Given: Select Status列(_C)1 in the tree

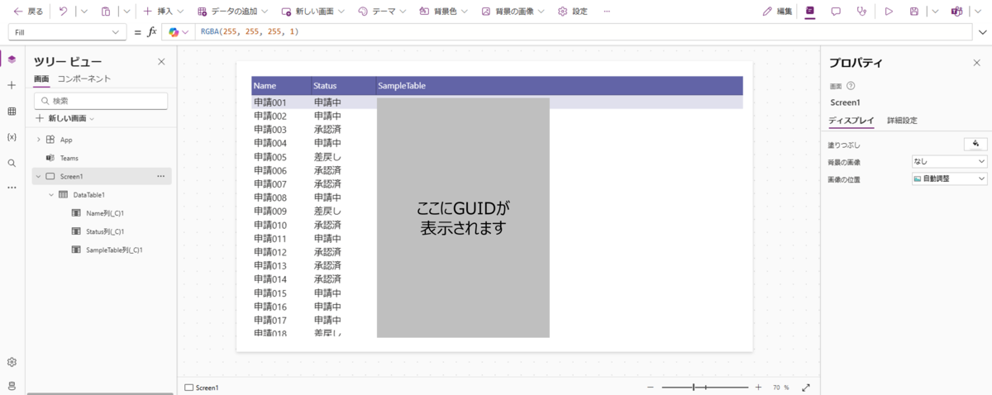Looking at the screenshot, I should click(105, 231).
